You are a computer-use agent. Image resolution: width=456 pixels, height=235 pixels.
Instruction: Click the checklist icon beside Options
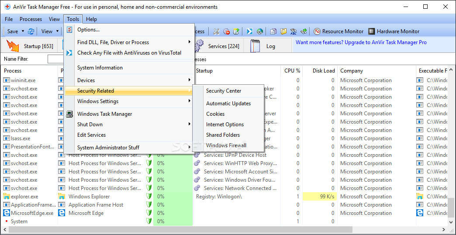[69, 30]
